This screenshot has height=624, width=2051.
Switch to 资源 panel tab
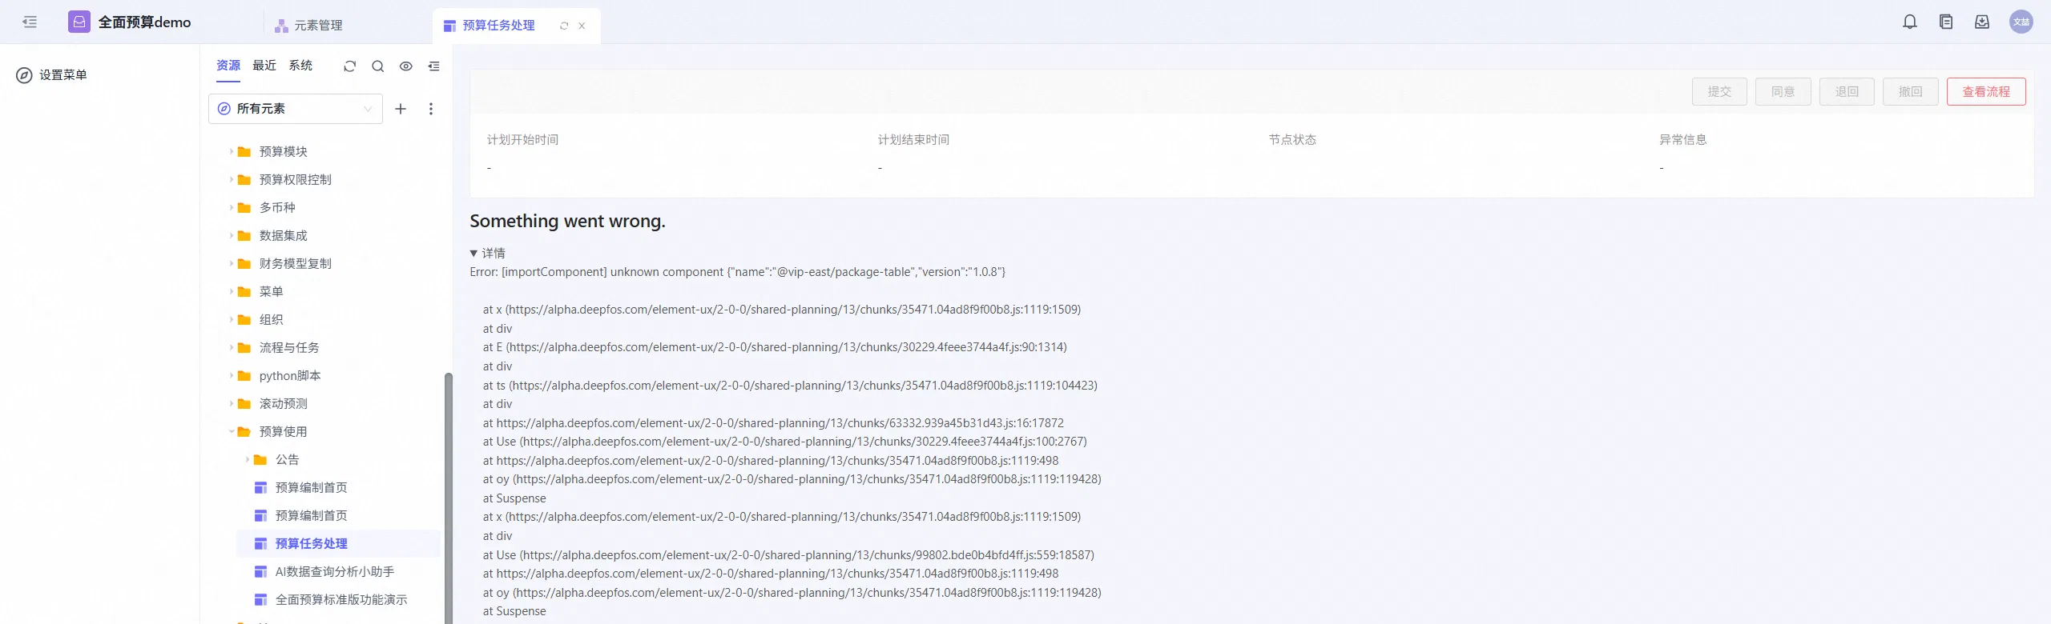coord(228,66)
